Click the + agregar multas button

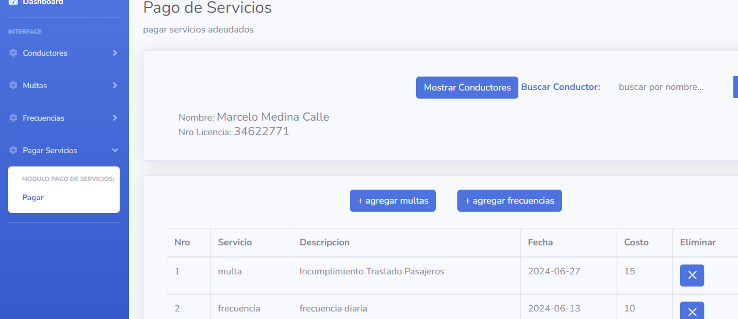pos(393,201)
